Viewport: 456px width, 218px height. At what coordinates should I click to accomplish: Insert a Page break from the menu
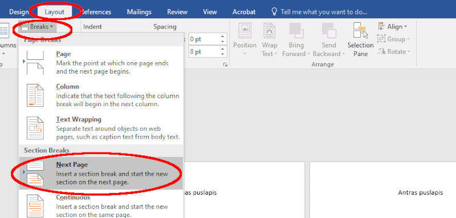(x=101, y=63)
